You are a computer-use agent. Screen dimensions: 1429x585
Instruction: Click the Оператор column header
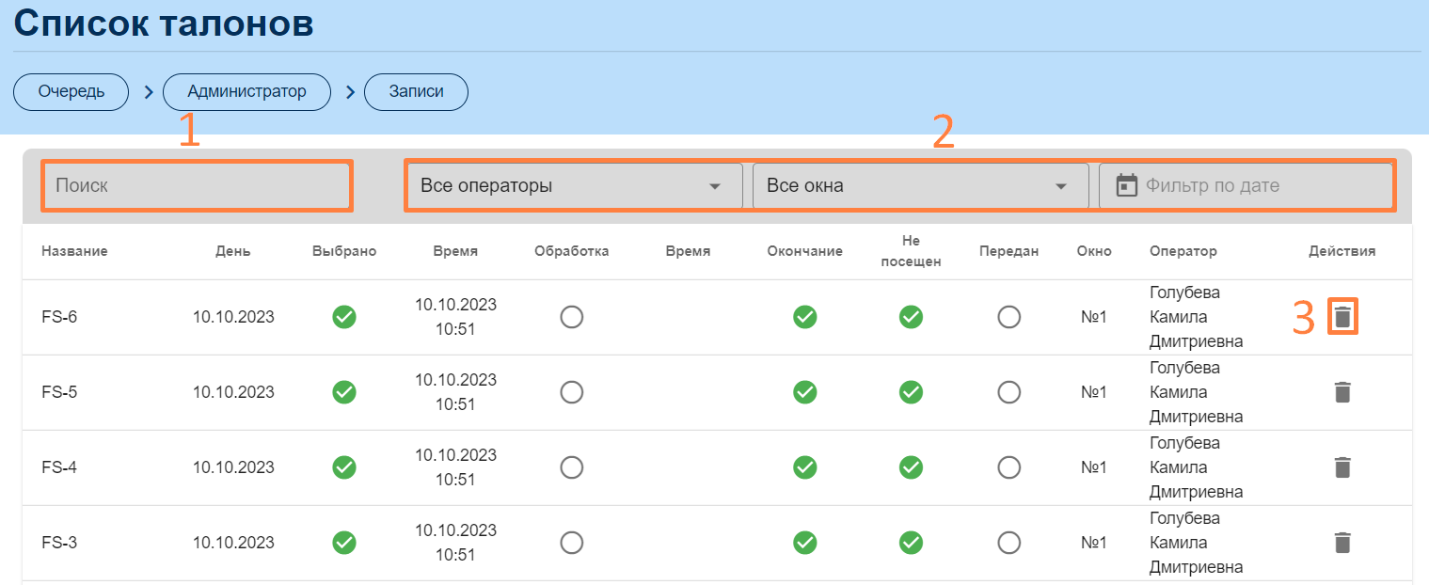click(x=1183, y=251)
